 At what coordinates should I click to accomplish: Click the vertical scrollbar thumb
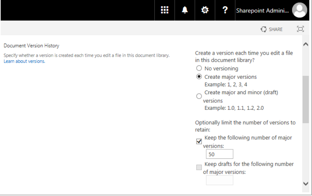click(306, 99)
